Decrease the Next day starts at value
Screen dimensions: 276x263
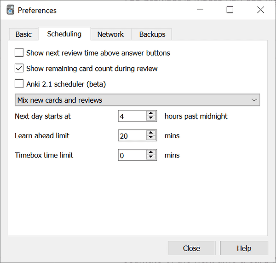point(151,119)
